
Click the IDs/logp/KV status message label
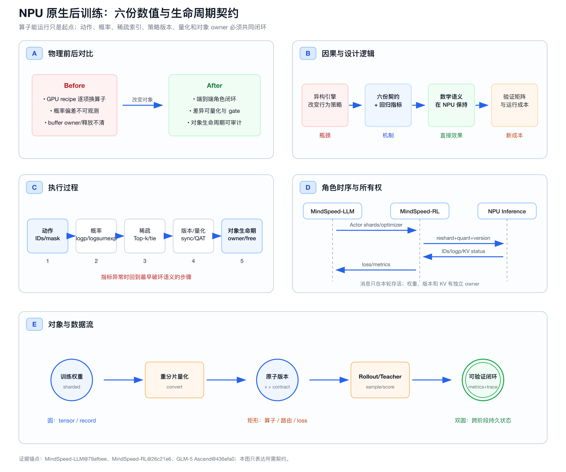[463, 251]
